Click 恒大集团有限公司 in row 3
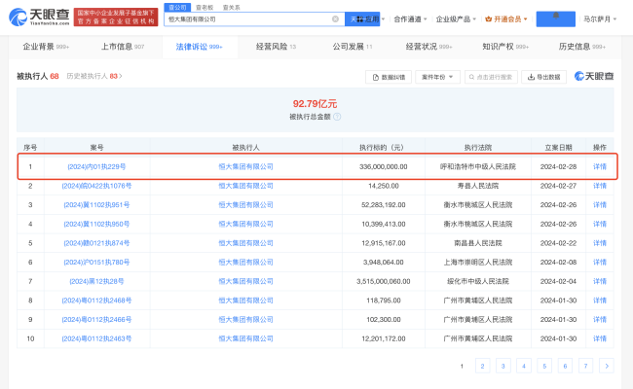The width and height of the screenshot is (633, 389). (x=245, y=205)
